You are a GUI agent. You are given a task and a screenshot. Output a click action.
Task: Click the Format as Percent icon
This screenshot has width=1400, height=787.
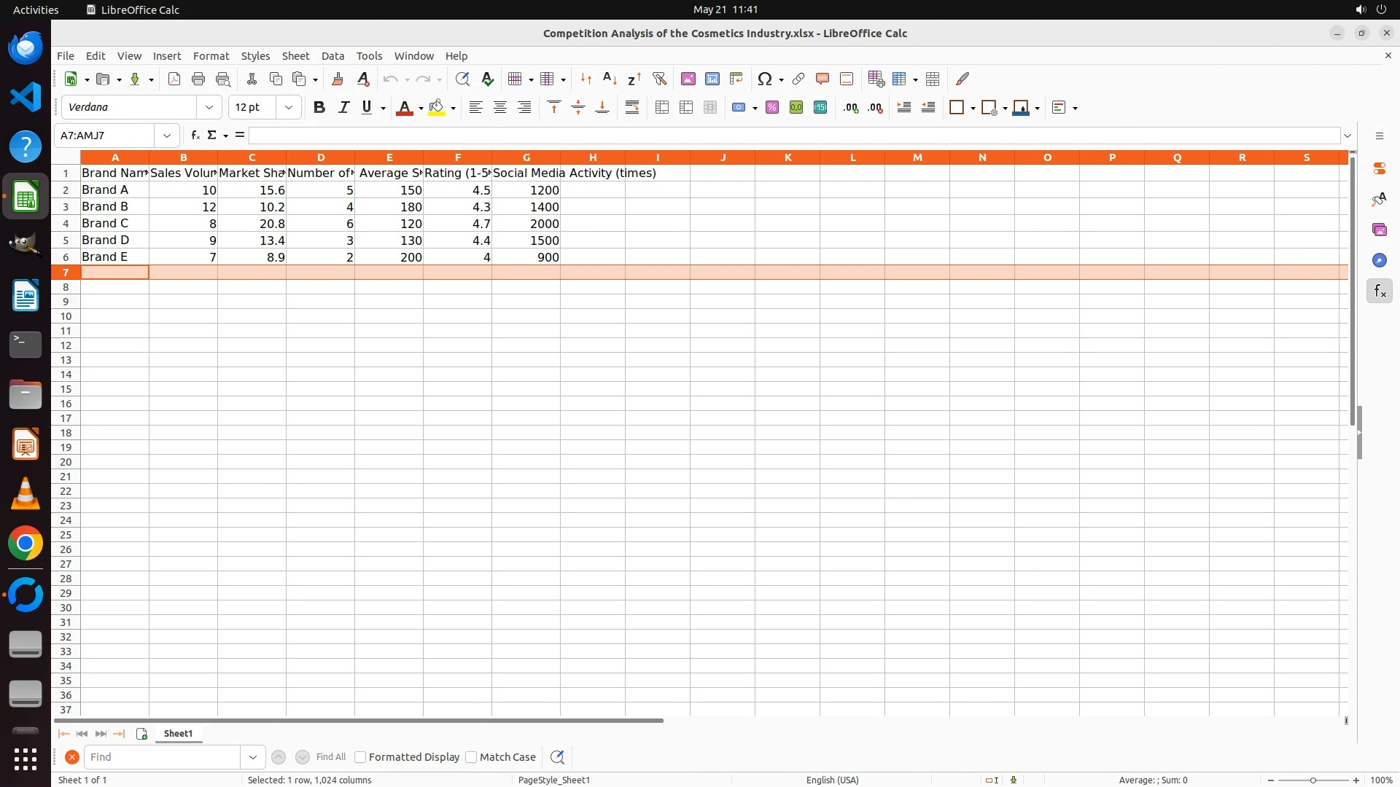(772, 108)
